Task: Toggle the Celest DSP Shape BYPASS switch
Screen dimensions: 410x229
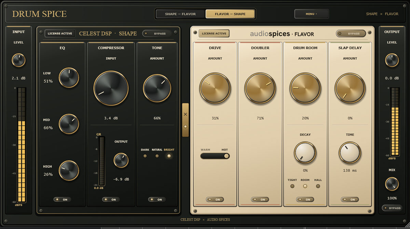Action: [x=157, y=33]
